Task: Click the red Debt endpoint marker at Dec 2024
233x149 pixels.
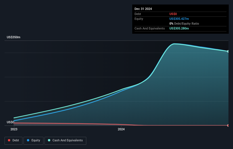Action: pos(228,125)
